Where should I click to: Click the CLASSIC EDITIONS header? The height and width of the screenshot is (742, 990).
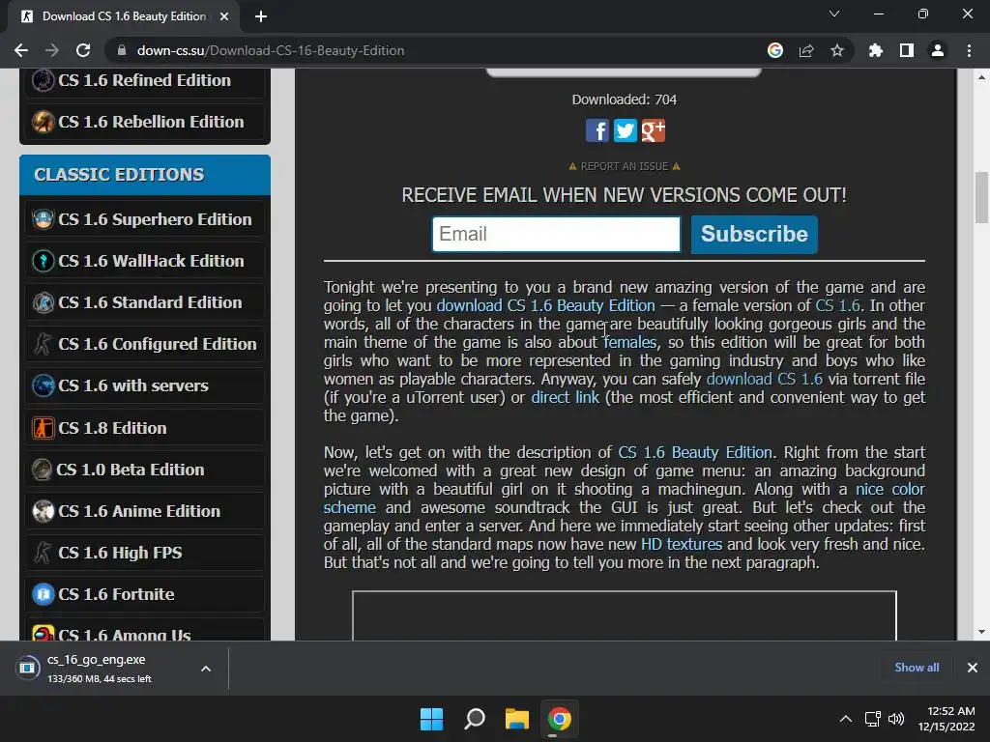[x=145, y=175]
